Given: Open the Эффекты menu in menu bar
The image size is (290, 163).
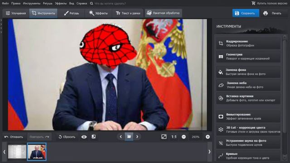Looking at the screenshot, I should (61, 3).
